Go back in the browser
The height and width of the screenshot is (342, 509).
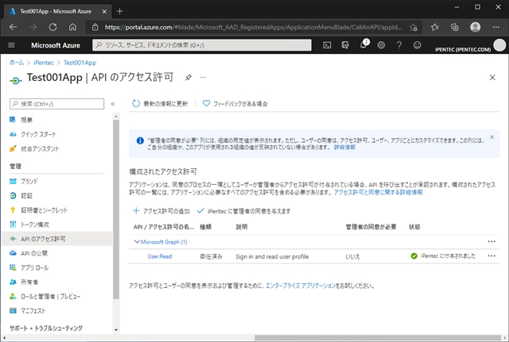tap(14, 27)
